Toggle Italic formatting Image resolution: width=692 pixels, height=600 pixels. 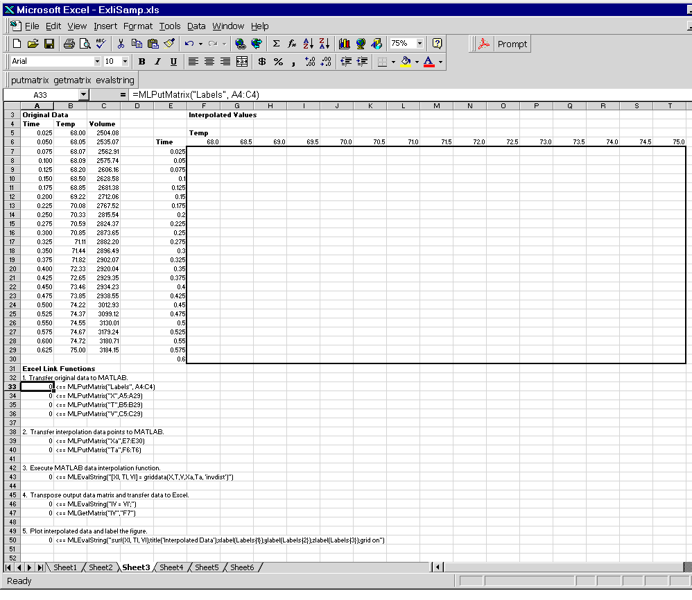pyautogui.click(x=157, y=62)
